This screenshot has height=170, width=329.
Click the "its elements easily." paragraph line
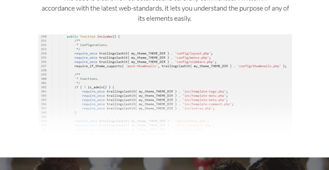pyautogui.click(x=165, y=18)
